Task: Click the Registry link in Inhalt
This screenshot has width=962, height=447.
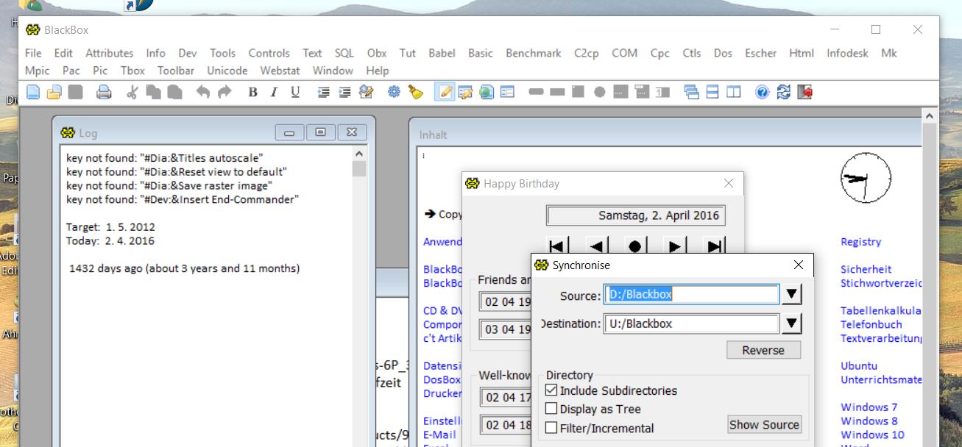Action: [x=860, y=242]
